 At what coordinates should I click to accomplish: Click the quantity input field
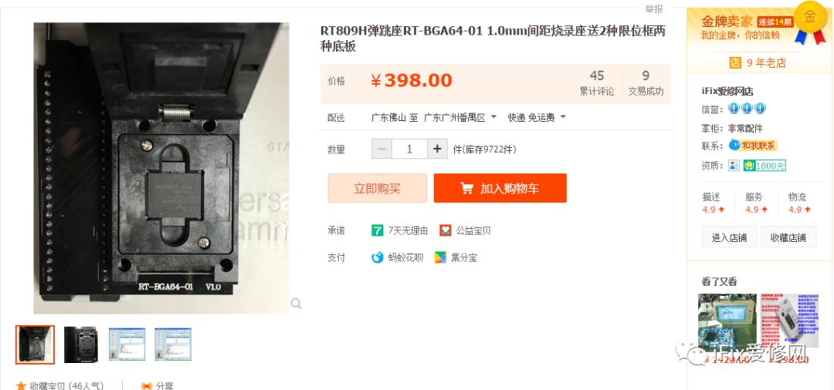click(x=409, y=149)
